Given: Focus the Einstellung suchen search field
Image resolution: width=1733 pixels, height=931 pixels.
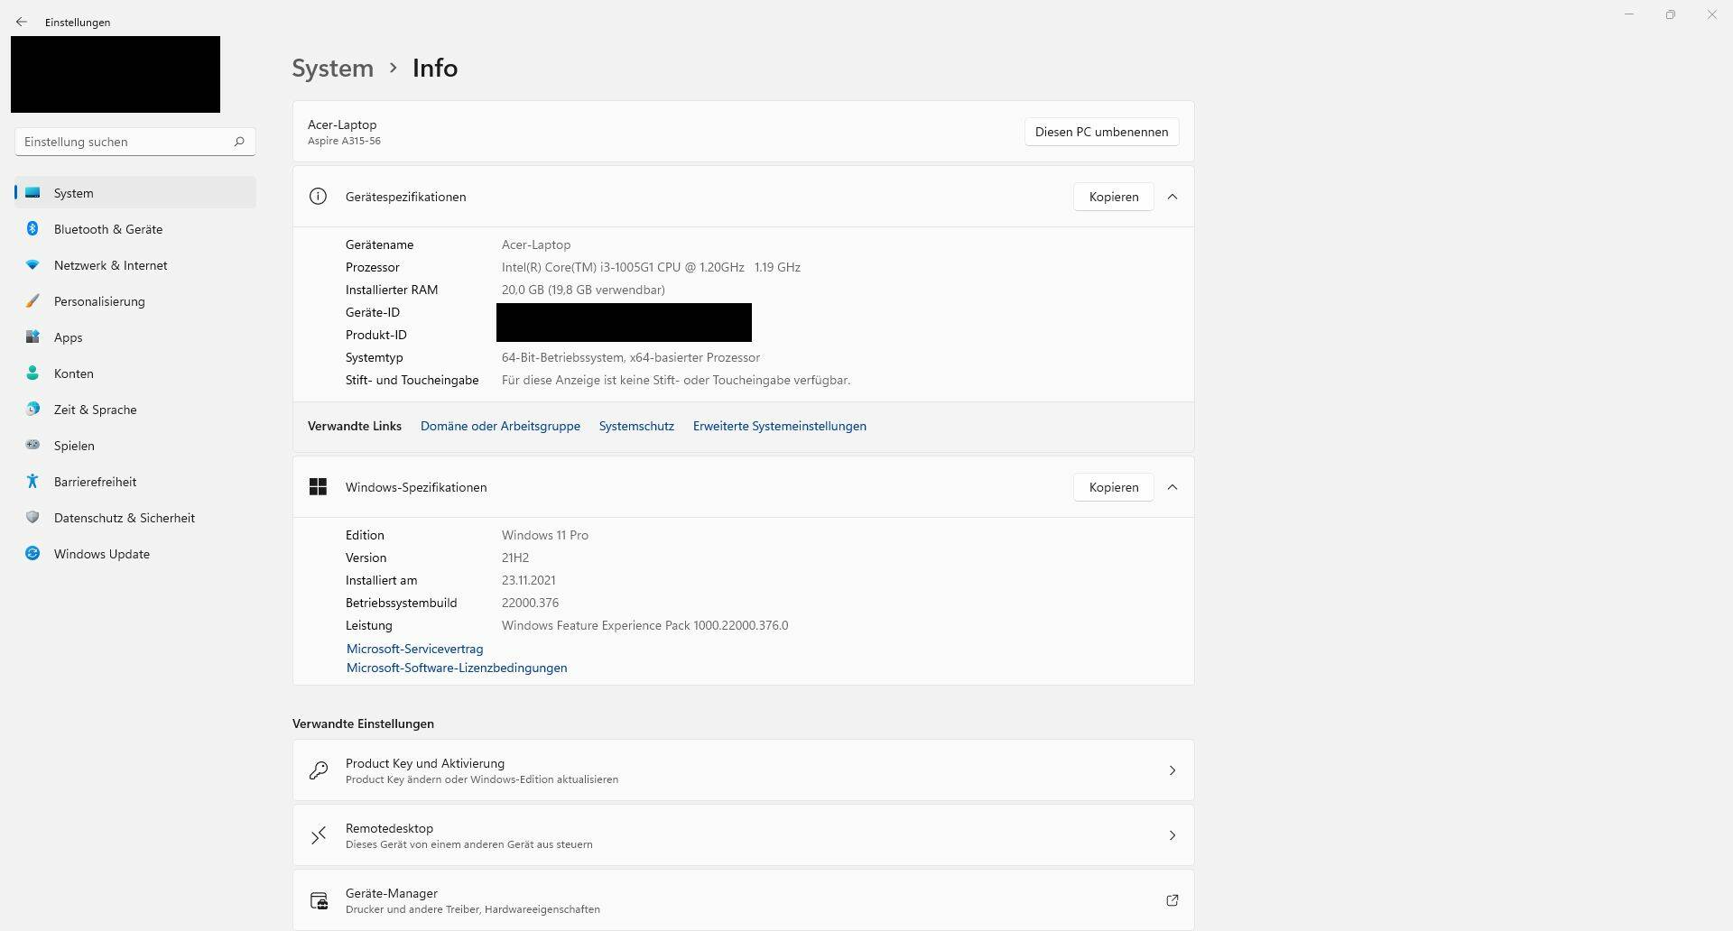Looking at the screenshot, I should (x=135, y=142).
